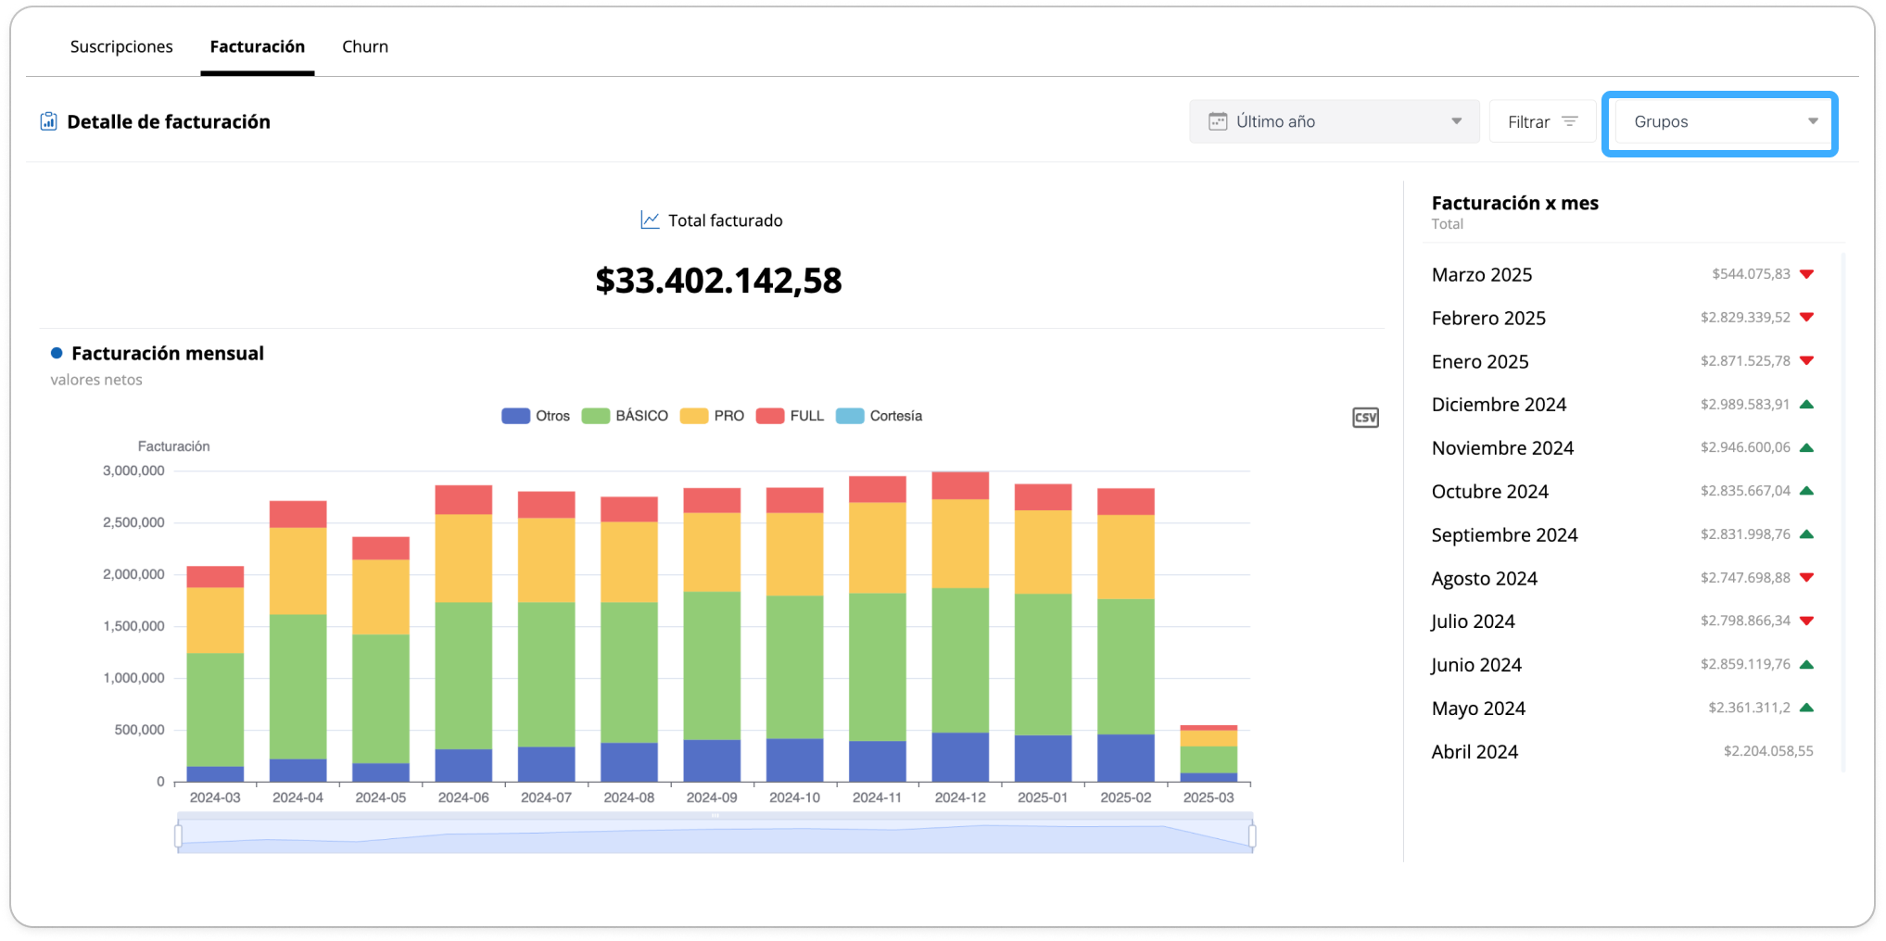Click the green up arrow for Diciembre 2024
Image resolution: width=1886 pixels, height=941 pixels.
pyautogui.click(x=1806, y=405)
